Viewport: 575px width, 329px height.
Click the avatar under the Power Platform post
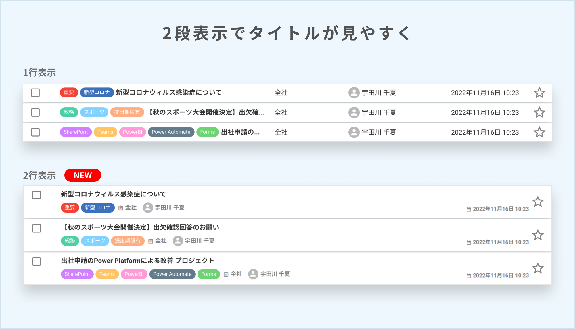253,274
